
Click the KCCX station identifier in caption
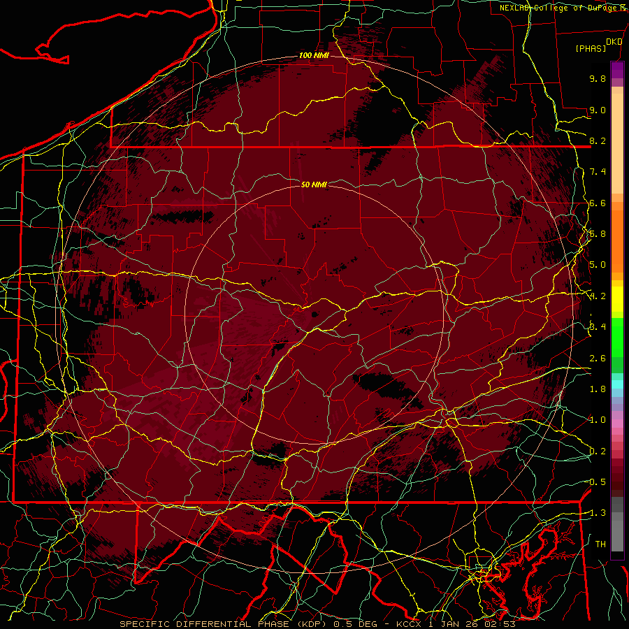409,624
